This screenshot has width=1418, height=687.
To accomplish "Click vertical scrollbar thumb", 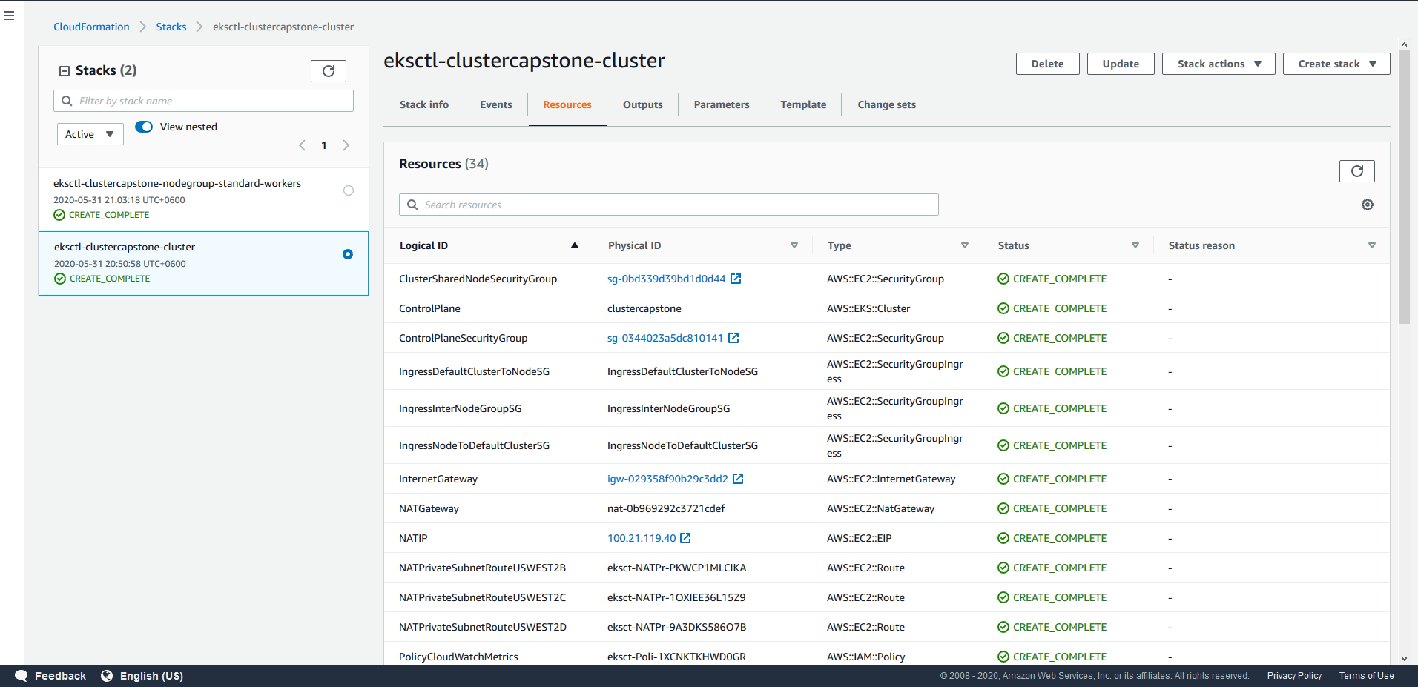I will coord(1404,187).
